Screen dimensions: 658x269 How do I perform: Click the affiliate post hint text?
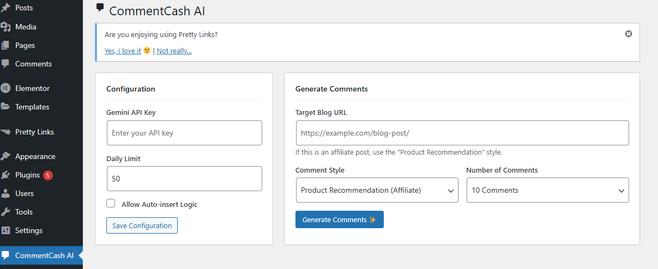point(399,152)
